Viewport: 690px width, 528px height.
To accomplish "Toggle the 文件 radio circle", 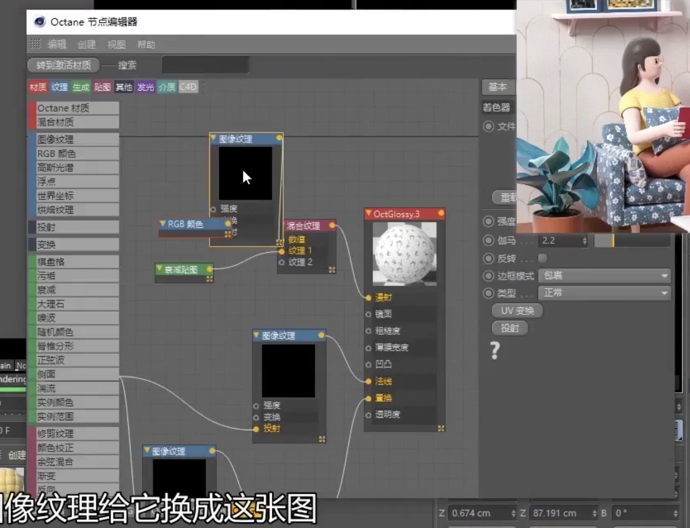I will pos(488,126).
